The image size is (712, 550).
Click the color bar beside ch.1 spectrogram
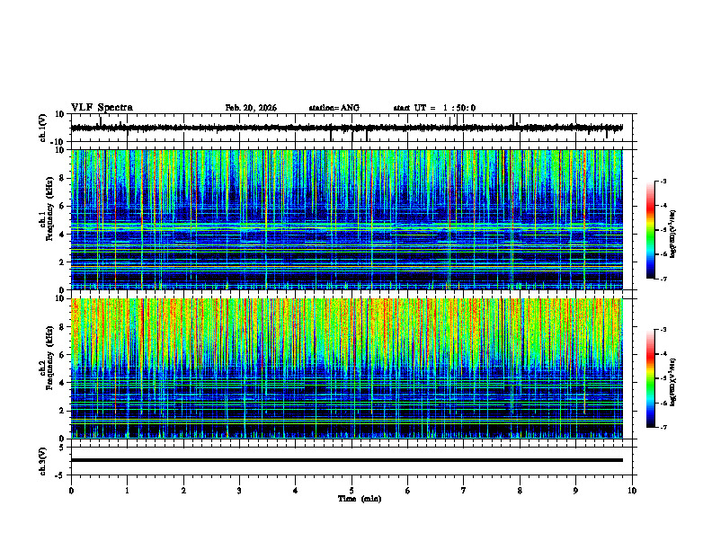coord(651,230)
